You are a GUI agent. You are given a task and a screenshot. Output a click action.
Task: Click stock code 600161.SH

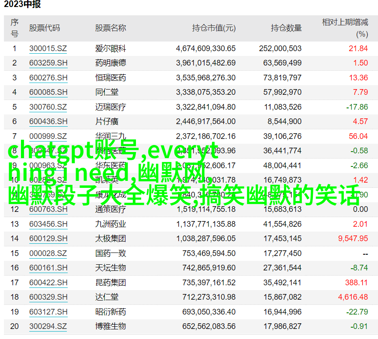click(x=49, y=268)
